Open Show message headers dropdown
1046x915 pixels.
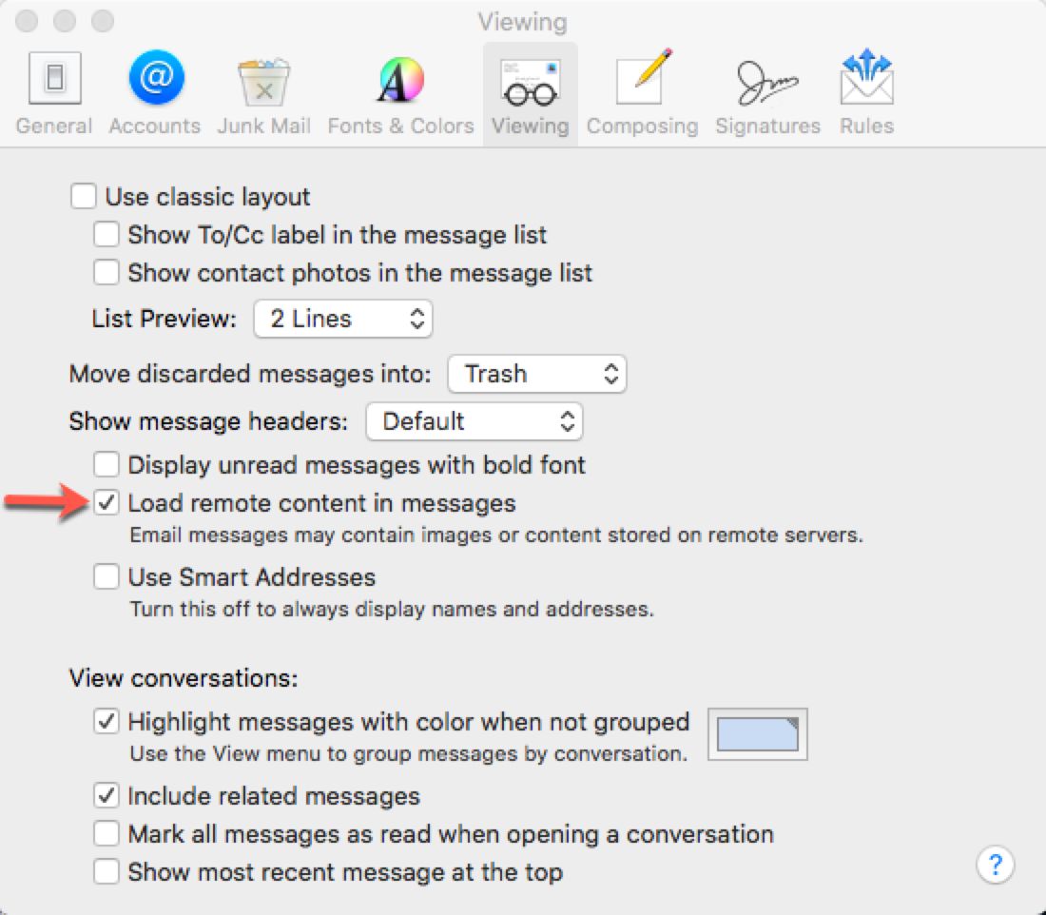474,421
